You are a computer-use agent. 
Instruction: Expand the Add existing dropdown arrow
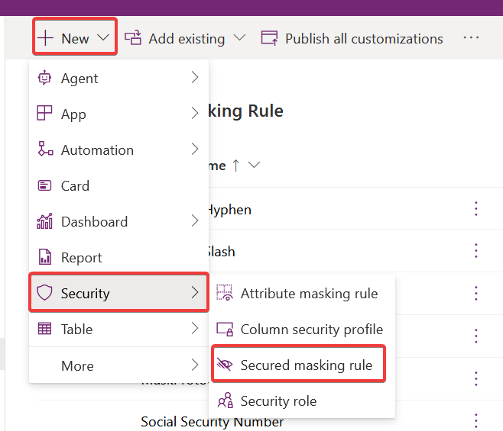click(239, 38)
